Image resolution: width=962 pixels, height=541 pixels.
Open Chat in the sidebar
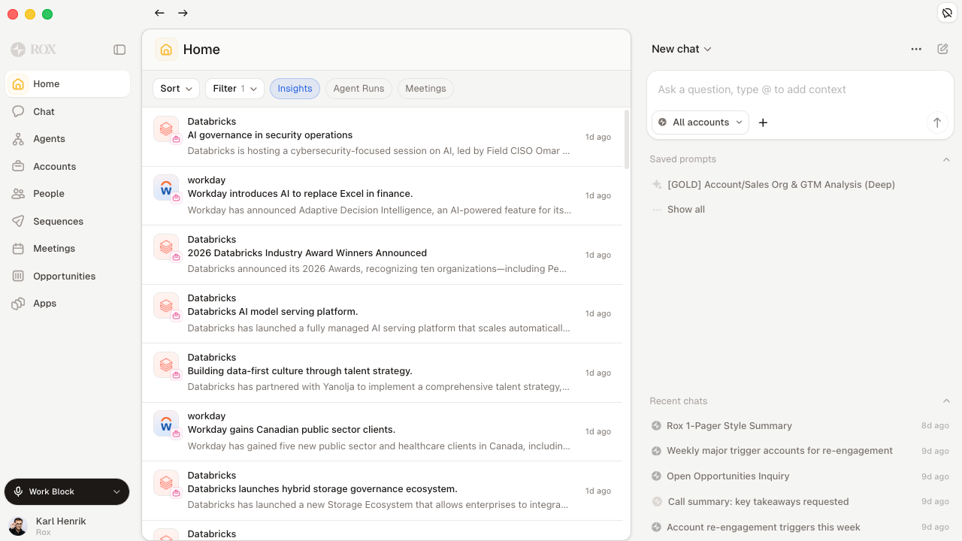coord(68,111)
